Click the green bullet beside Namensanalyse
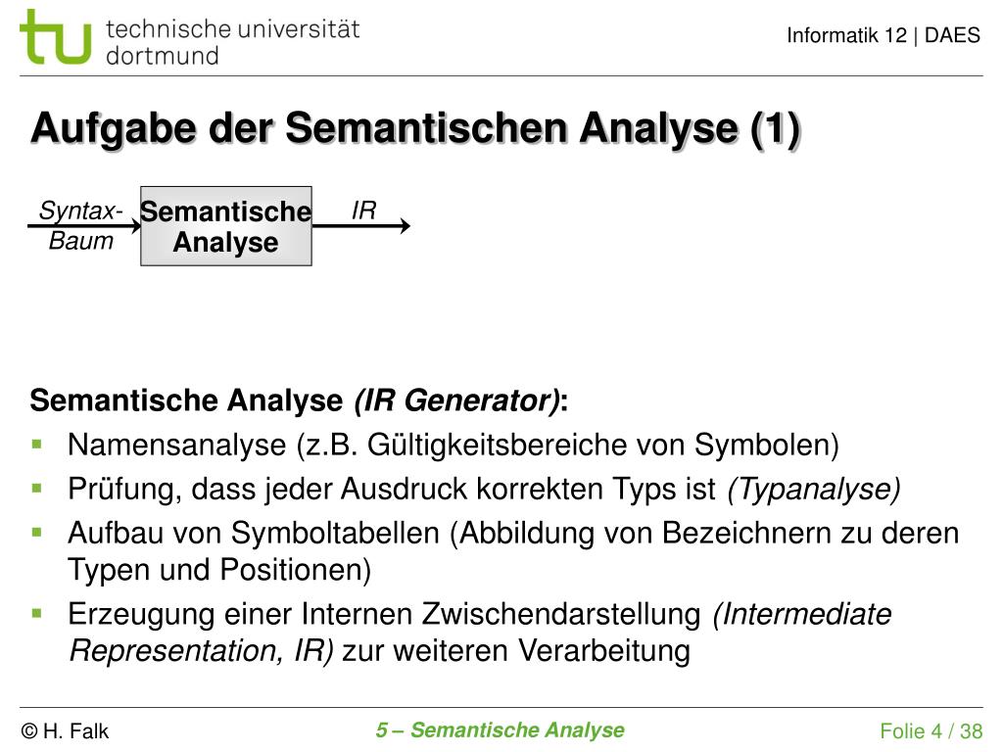This screenshot has width=1003, height=752. [x=36, y=444]
